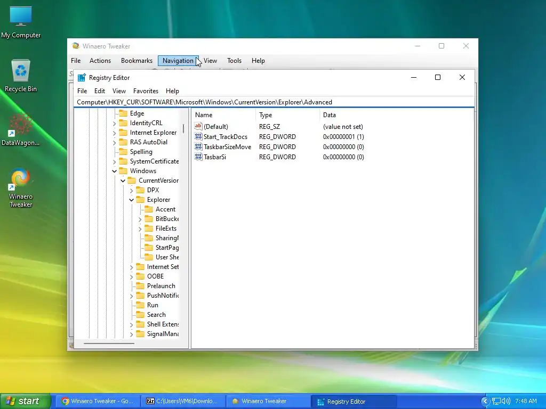
Task: Click the network icon in system tray
Action: tap(496, 401)
